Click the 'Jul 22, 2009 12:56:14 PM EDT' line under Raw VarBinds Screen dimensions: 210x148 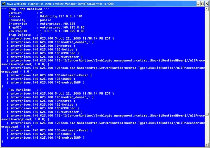coord(60,94)
